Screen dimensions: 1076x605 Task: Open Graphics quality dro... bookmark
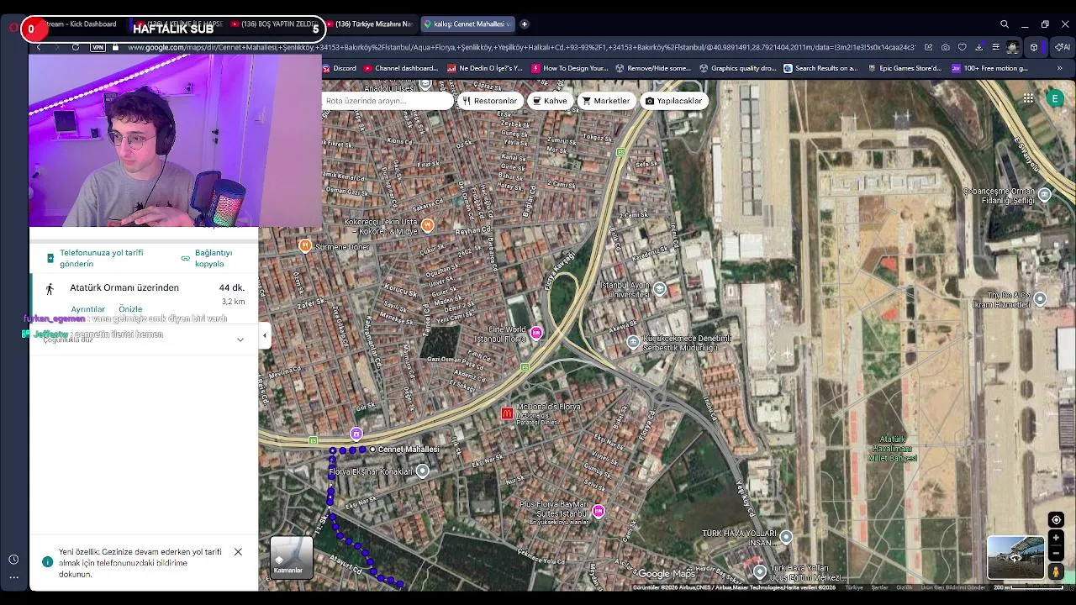[x=737, y=68]
